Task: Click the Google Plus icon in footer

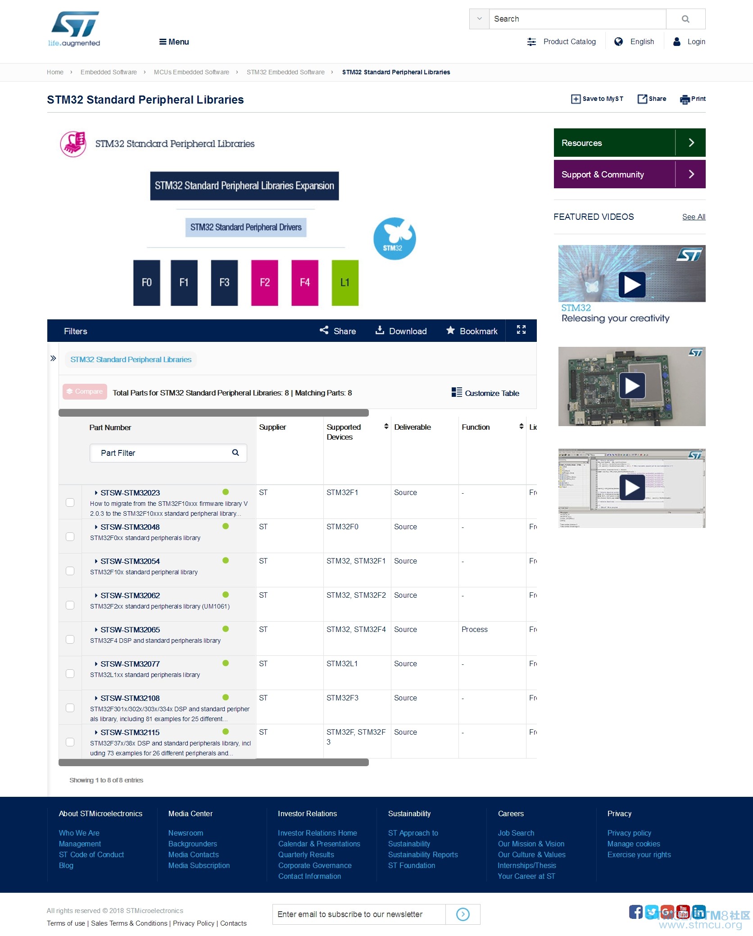Action: pos(667,912)
